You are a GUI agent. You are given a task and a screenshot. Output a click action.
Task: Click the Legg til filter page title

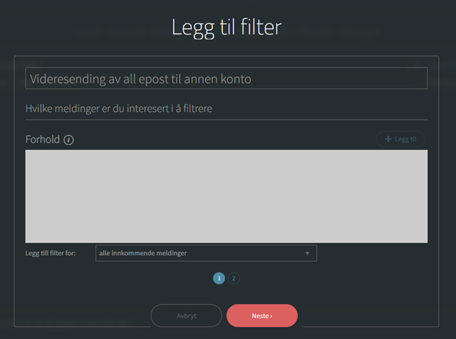(227, 27)
